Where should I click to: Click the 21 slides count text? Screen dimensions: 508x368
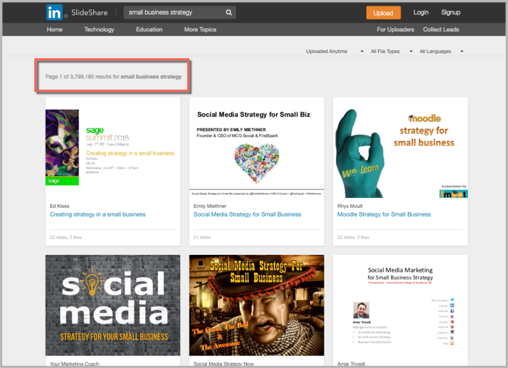point(202,238)
